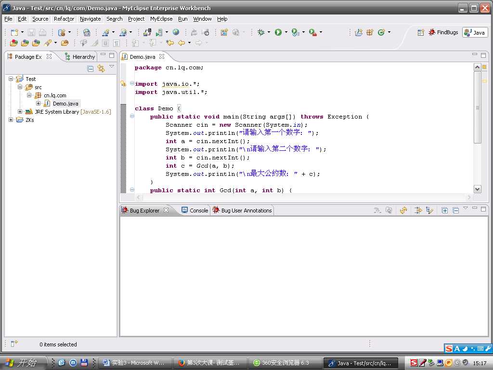Click the editor vertical scrollbar thumb
This screenshot has width=493, height=370.
point(478,107)
